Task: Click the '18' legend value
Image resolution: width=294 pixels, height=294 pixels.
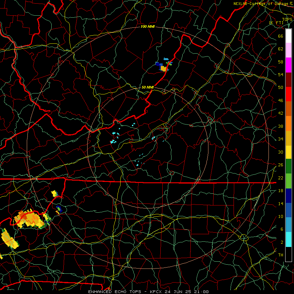Action: pos(281,191)
